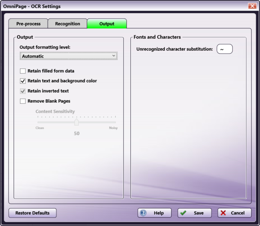Select the Output tab

107,24
